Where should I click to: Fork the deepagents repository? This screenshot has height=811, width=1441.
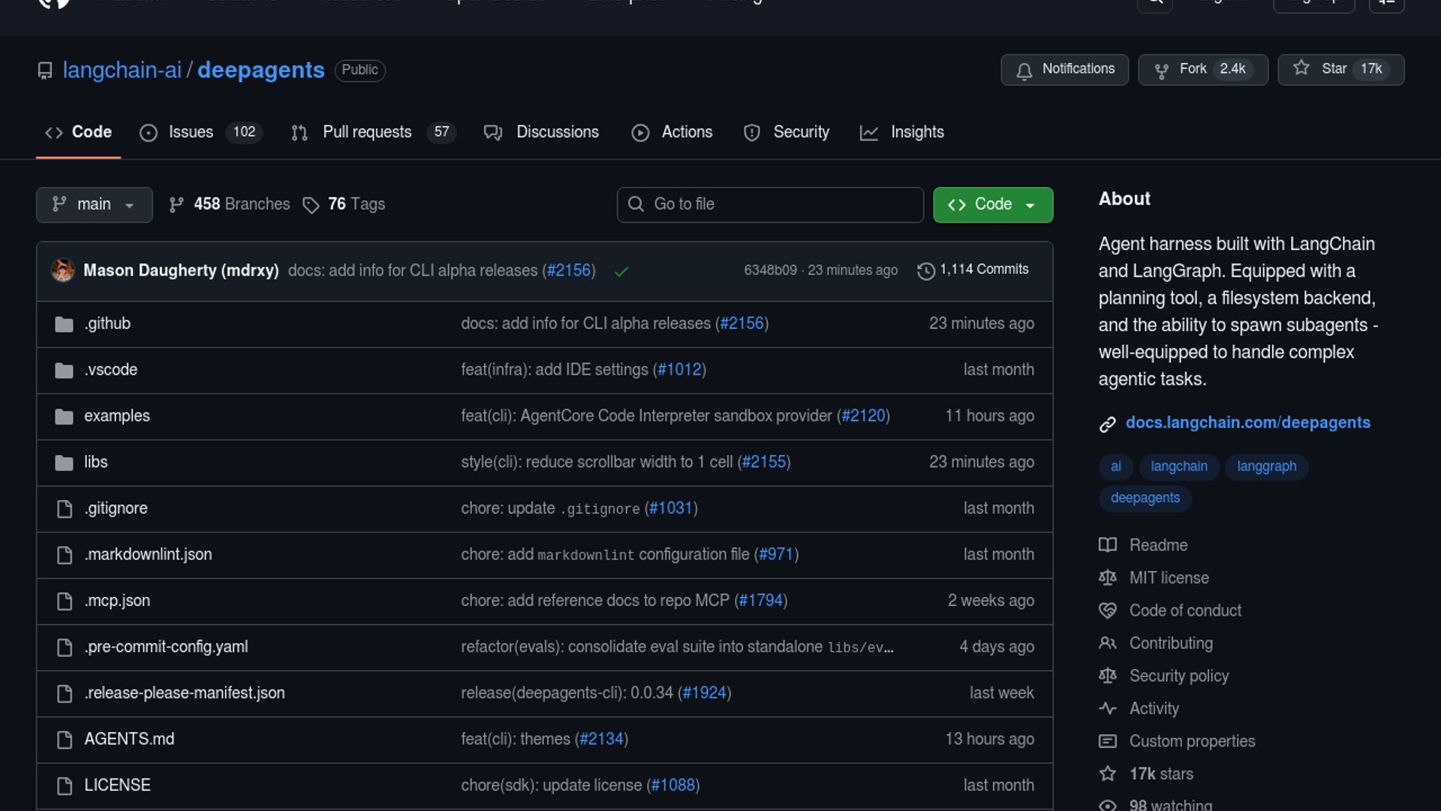[x=1202, y=70]
